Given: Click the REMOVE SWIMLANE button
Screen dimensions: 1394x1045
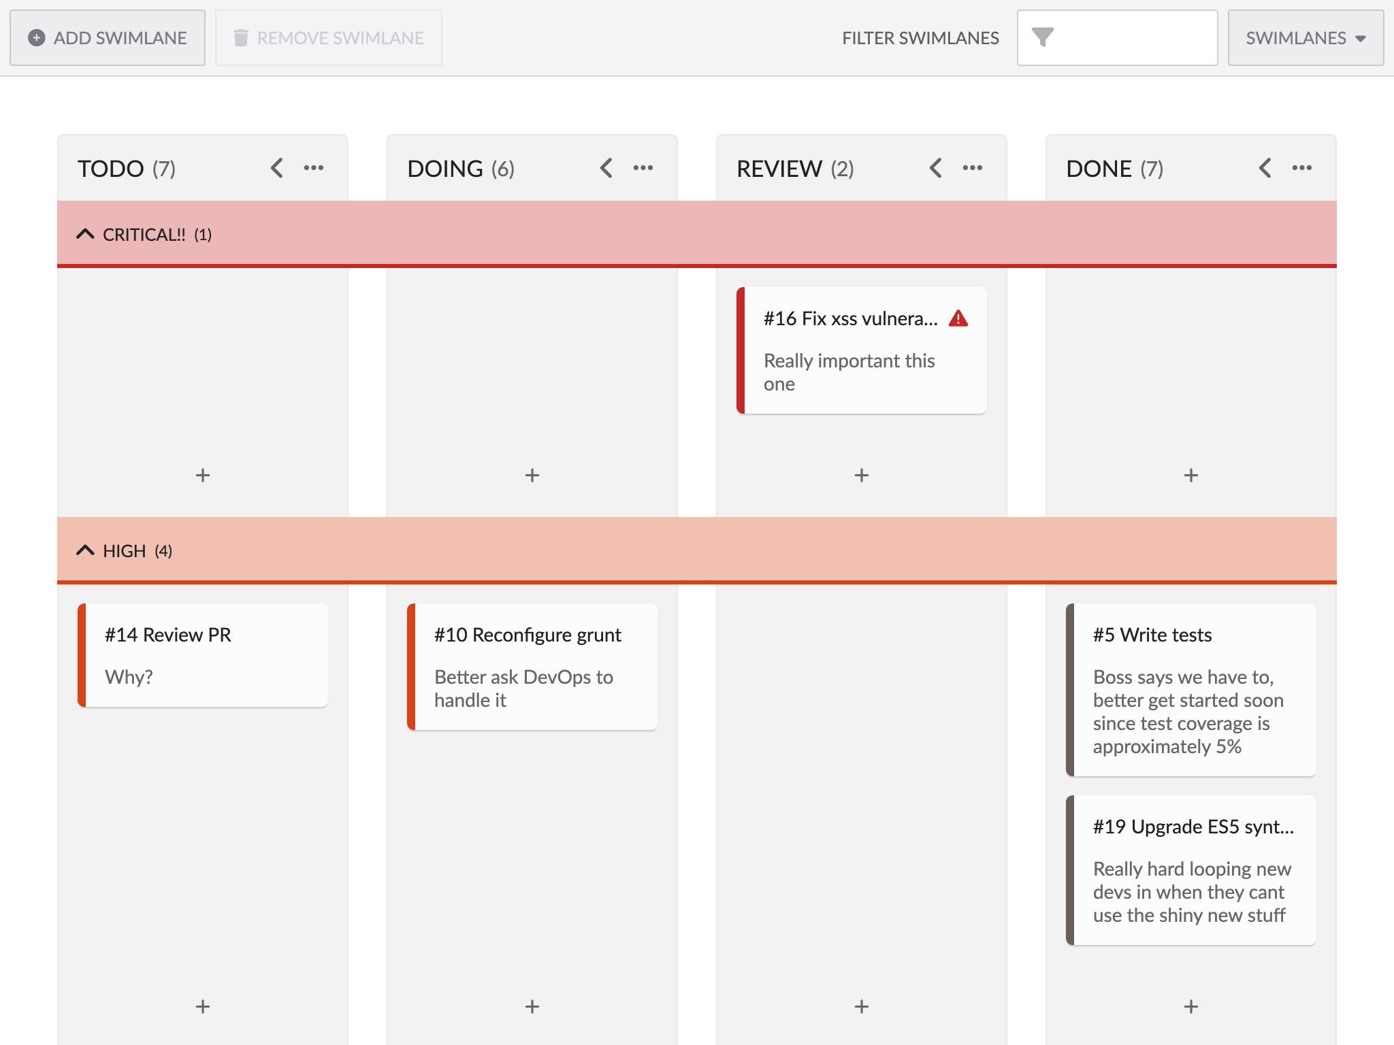Looking at the screenshot, I should (328, 38).
